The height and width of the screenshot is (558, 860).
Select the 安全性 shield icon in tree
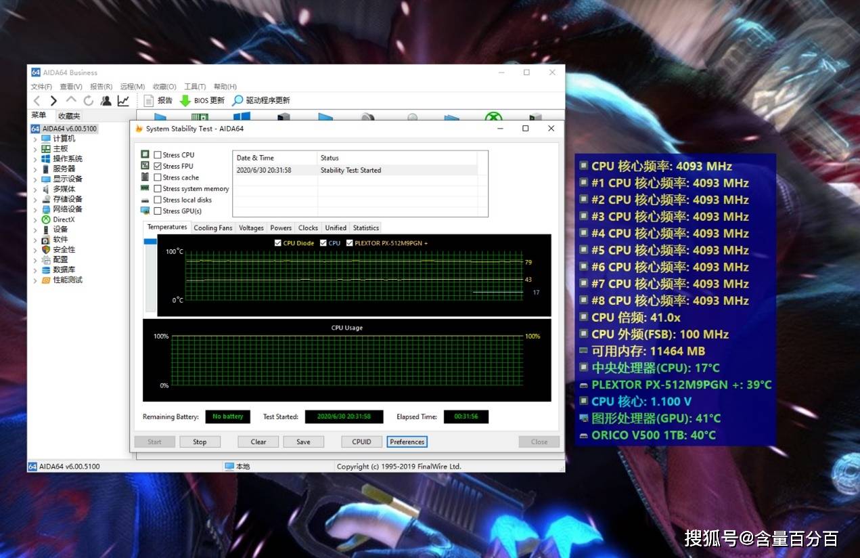click(46, 250)
